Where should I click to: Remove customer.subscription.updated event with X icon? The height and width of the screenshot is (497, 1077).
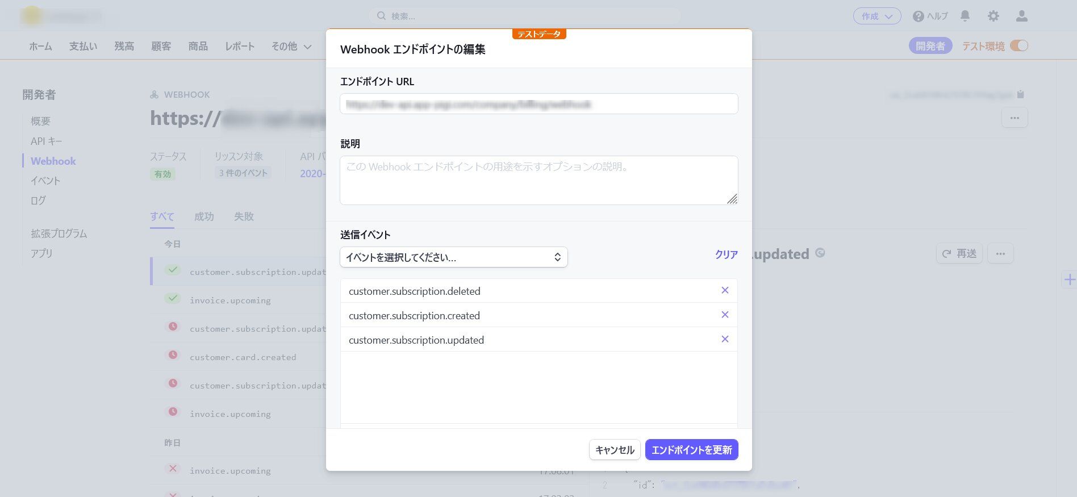coord(725,339)
